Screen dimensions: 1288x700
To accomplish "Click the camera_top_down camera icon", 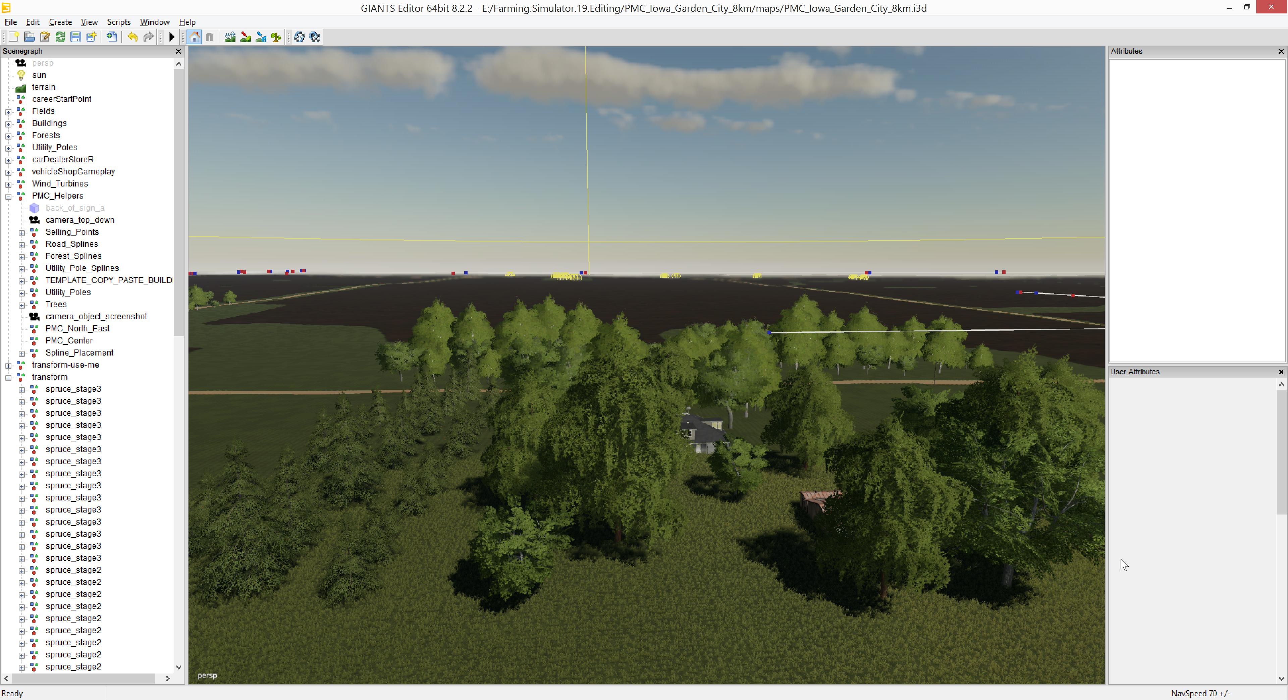I will point(35,220).
